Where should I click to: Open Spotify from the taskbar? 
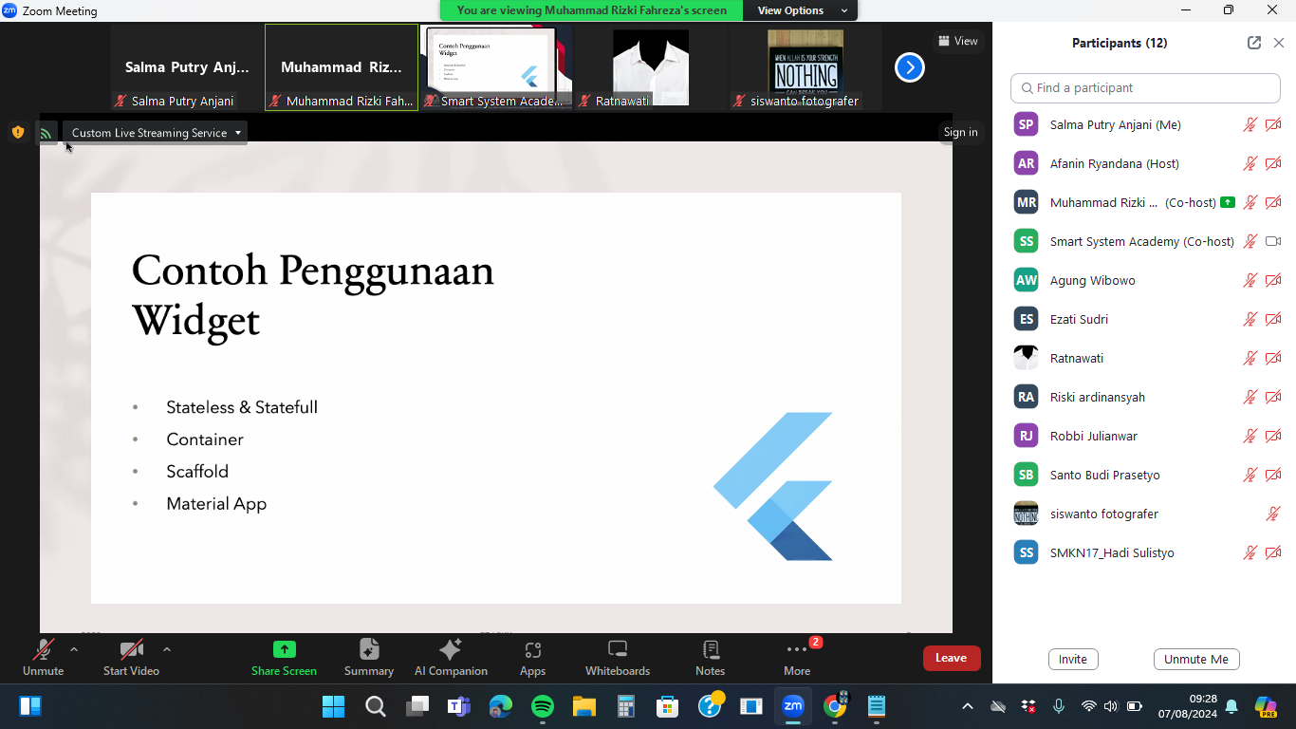pos(542,706)
